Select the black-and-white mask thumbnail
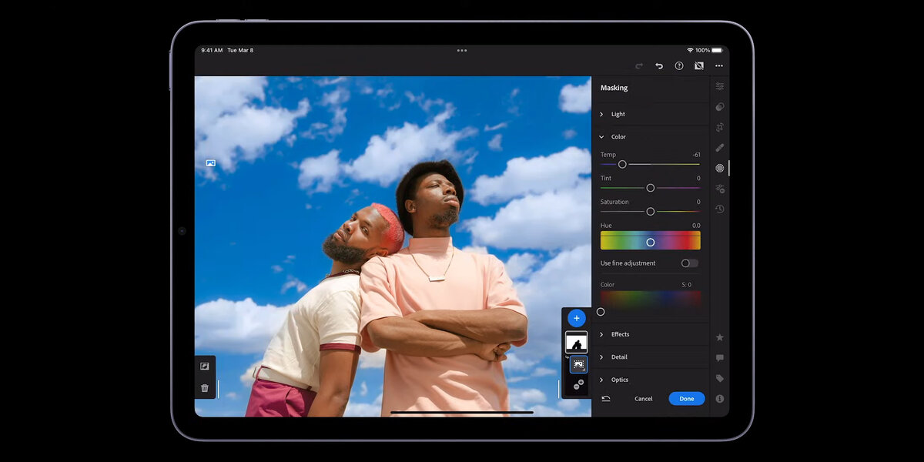This screenshot has width=924, height=462. (x=577, y=342)
